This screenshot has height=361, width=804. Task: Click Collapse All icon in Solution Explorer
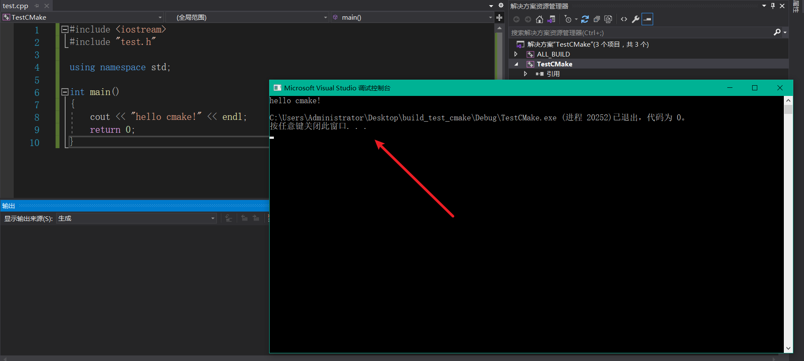point(596,19)
